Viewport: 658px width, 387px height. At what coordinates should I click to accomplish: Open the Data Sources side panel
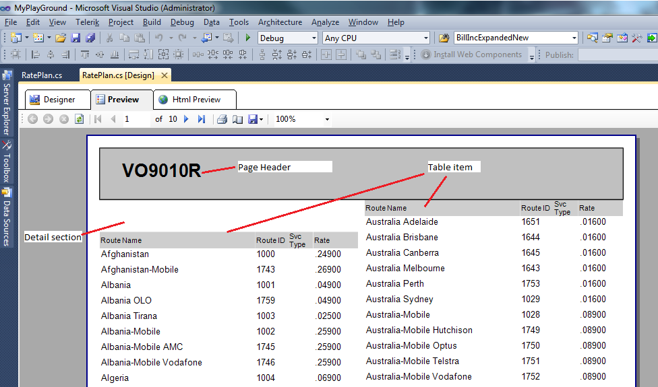(x=7, y=217)
